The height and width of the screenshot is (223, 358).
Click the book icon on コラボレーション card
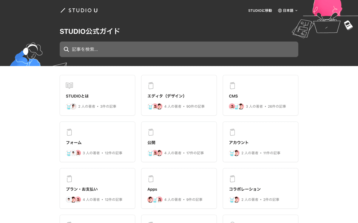click(x=232, y=179)
